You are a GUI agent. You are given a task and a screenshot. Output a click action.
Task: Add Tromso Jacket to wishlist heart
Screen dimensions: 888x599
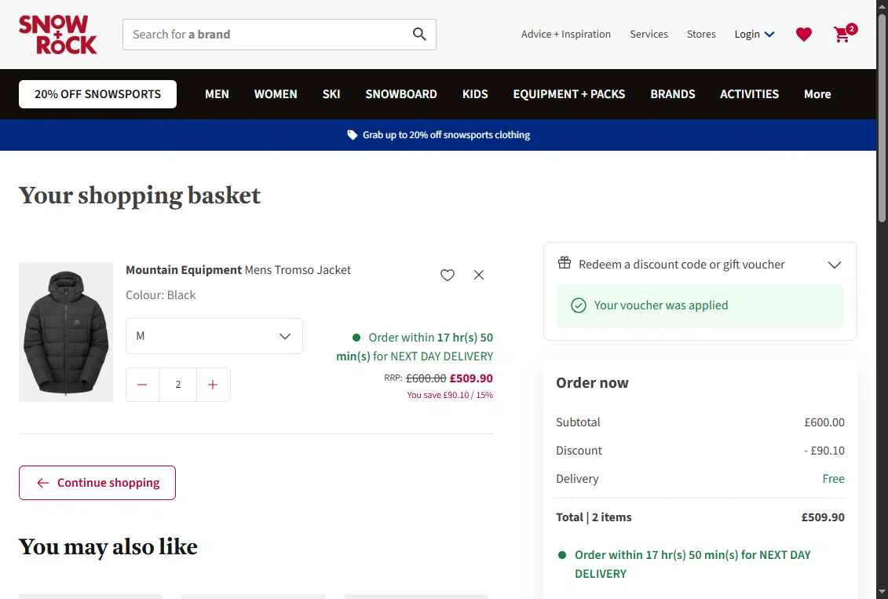click(448, 275)
